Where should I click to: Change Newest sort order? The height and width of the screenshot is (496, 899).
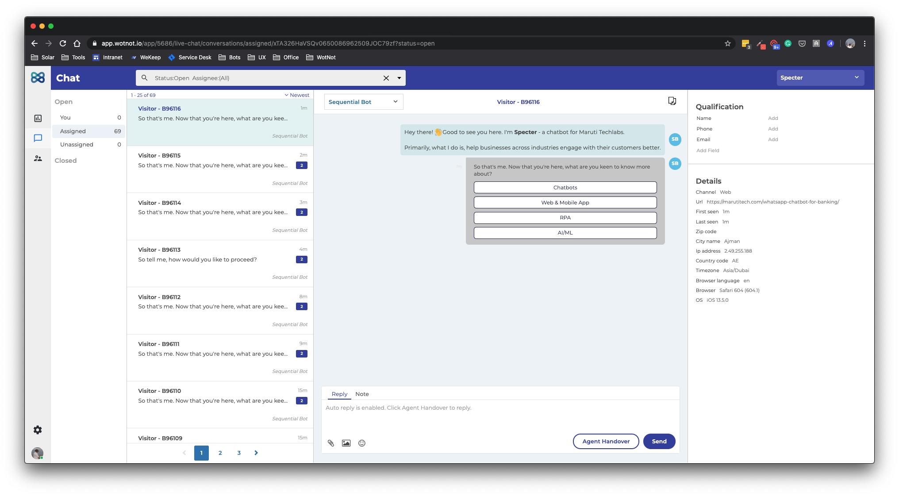click(x=297, y=95)
